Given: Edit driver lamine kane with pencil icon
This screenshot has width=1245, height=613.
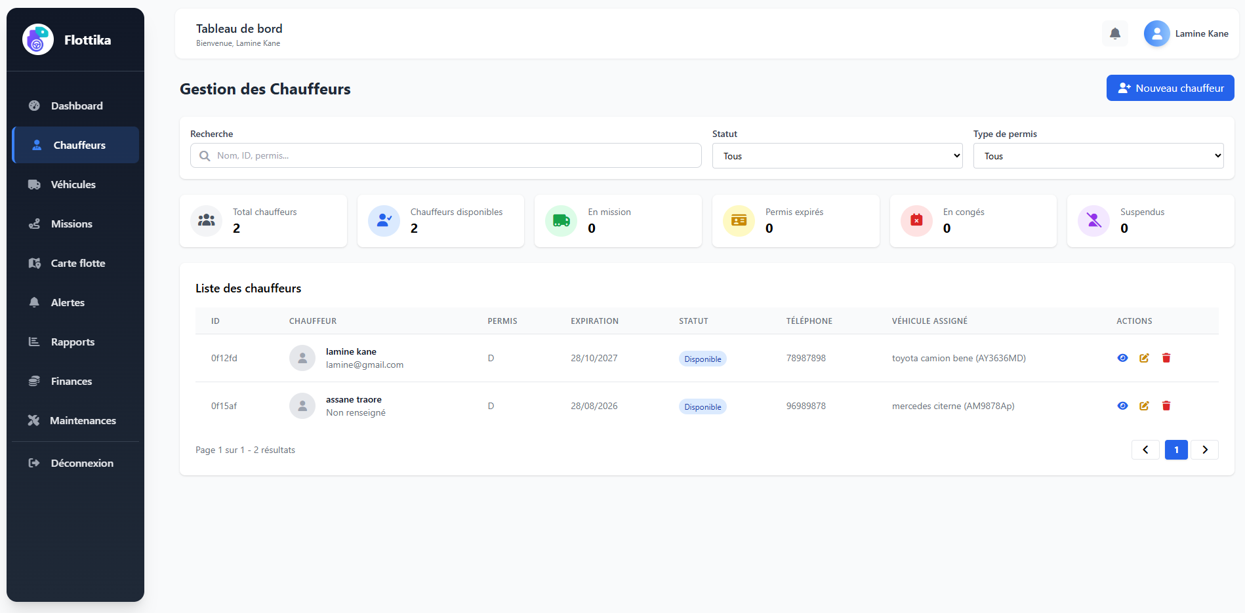Looking at the screenshot, I should pyautogui.click(x=1144, y=358).
